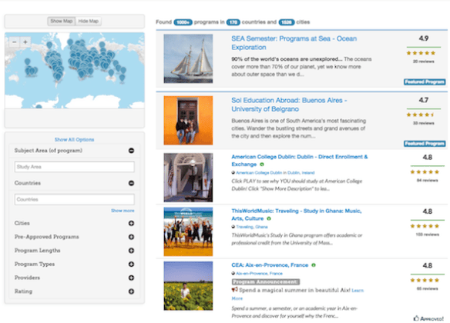The width and height of the screenshot is (450, 323).
Task: Expand the Cities filter section
Action: [x=131, y=223]
